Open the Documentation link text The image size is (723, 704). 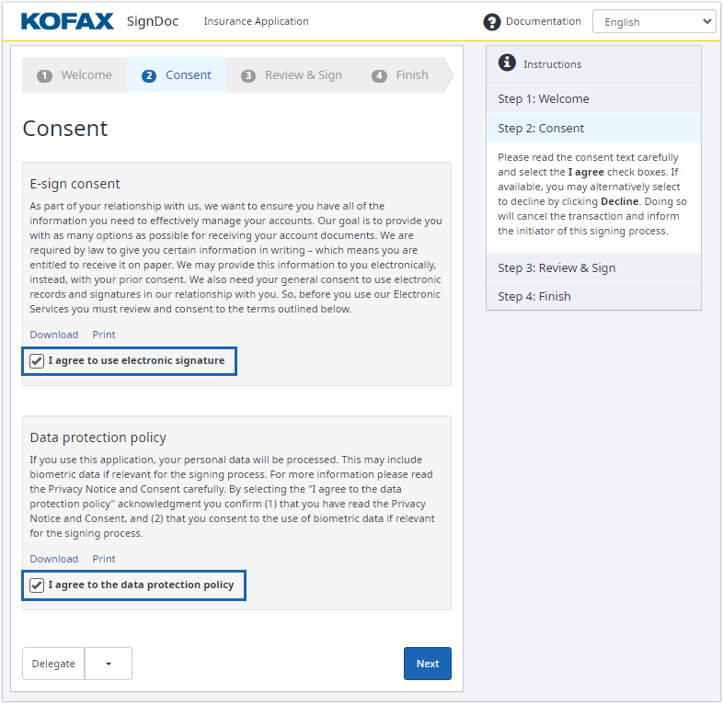(544, 21)
